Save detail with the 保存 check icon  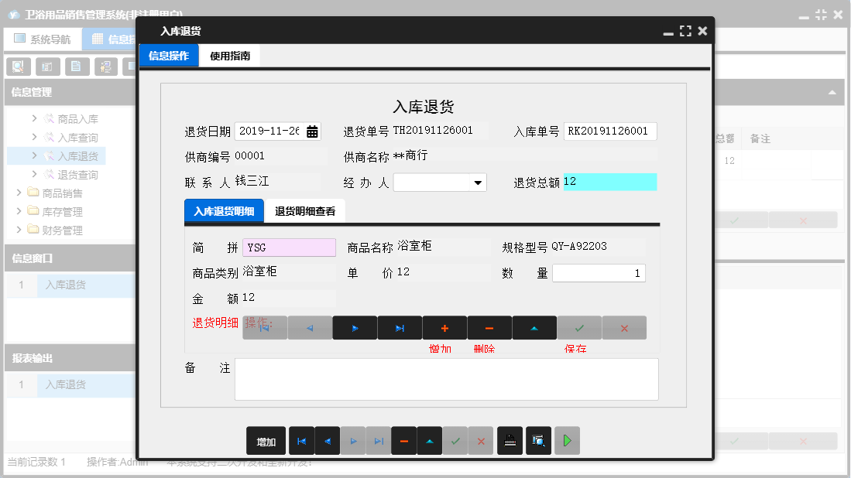578,327
